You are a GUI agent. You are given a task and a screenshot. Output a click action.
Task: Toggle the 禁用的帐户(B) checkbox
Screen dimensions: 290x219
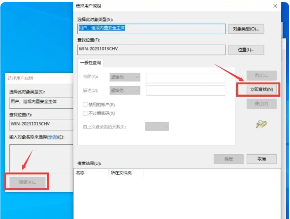(x=85, y=105)
